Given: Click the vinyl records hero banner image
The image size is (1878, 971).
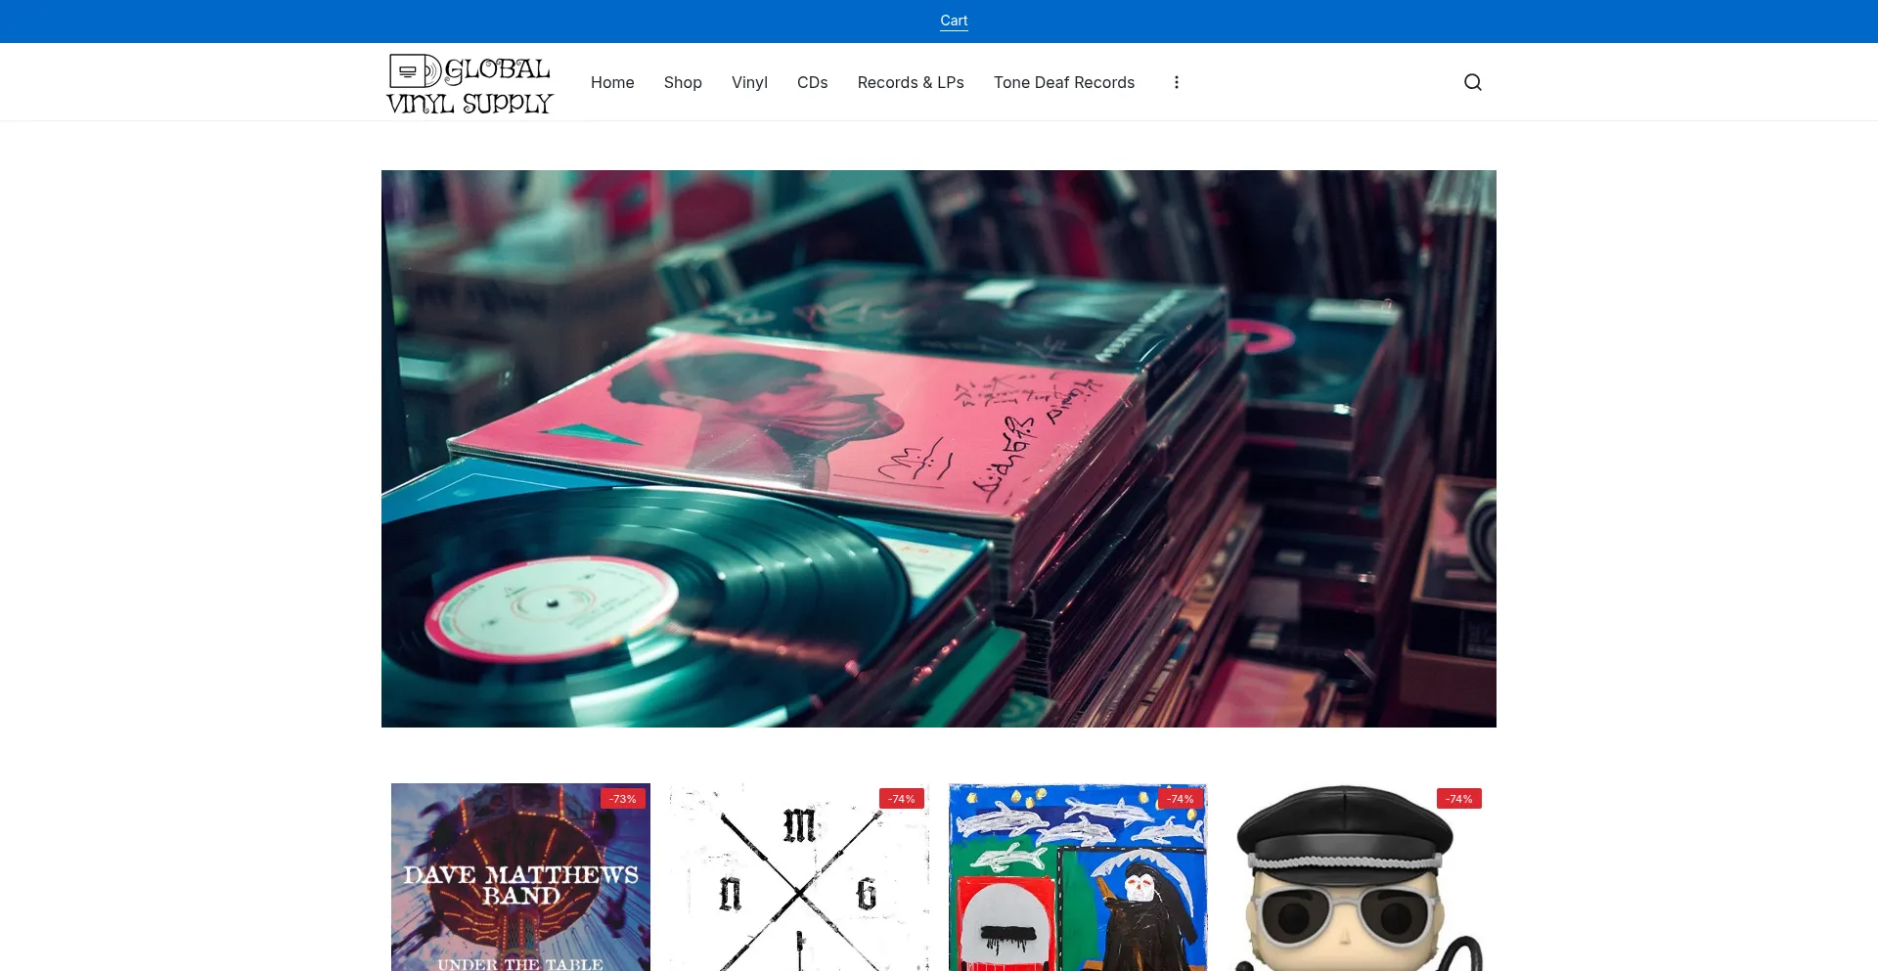Looking at the screenshot, I should coord(939,449).
